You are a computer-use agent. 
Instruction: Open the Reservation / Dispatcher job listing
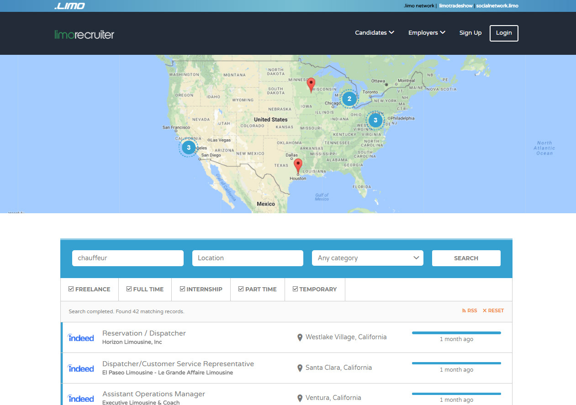point(144,333)
